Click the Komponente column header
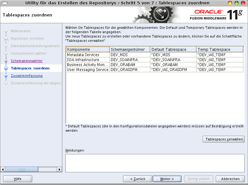Image resolution: width=248 pixels, height=185 pixels. click(x=87, y=49)
